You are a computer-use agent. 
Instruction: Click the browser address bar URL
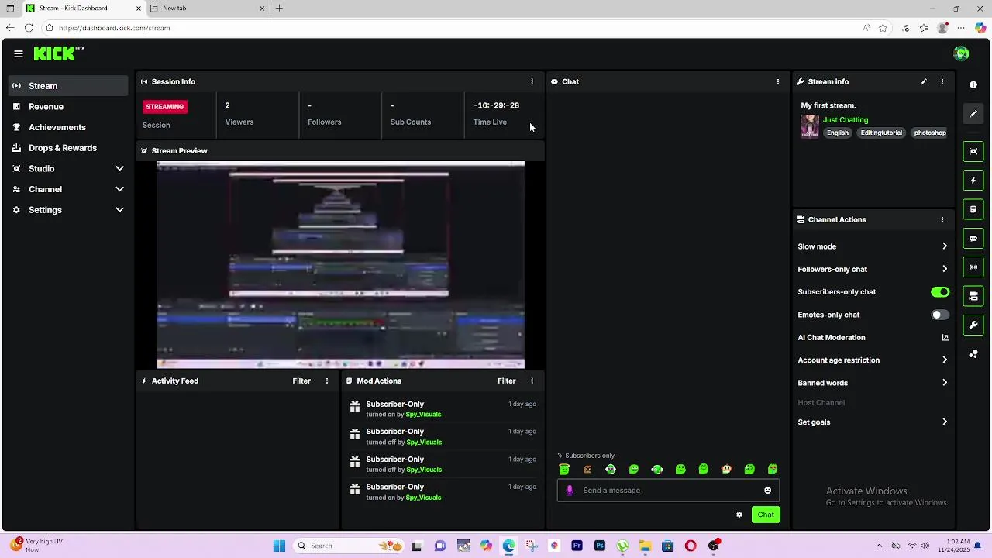pos(114,28)
